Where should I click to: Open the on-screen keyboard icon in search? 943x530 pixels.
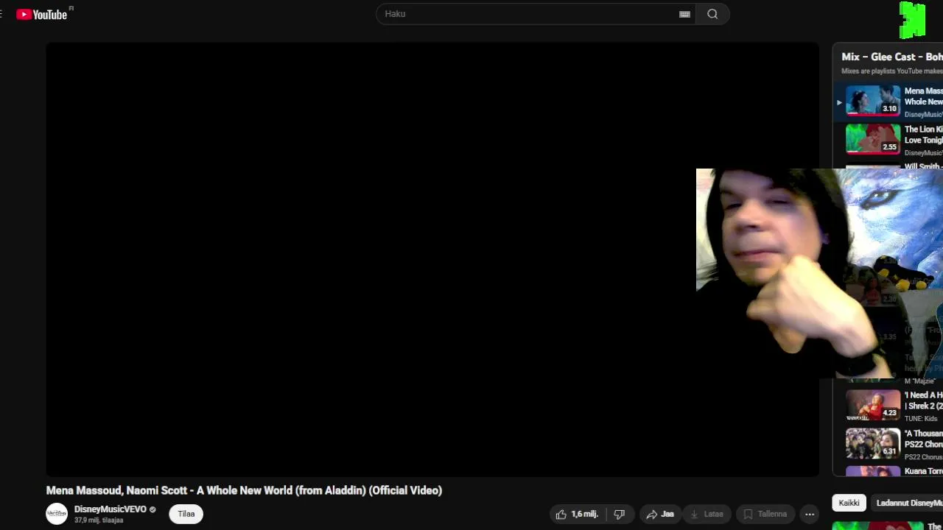pos(684,14)
